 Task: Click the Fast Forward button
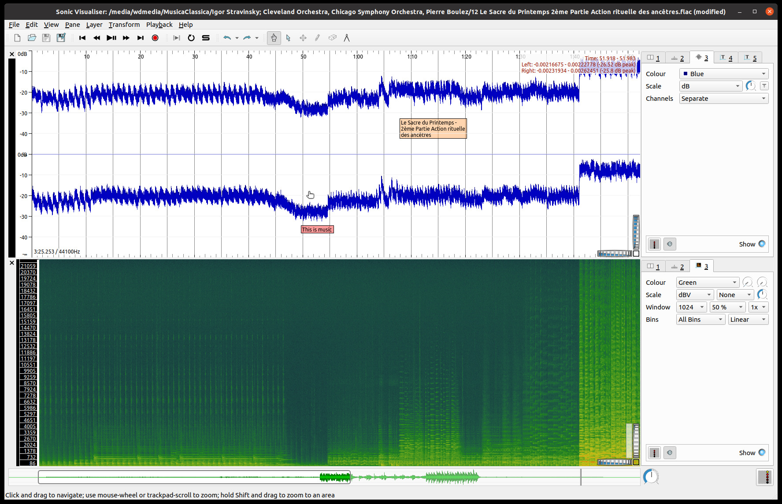point(126,38)
